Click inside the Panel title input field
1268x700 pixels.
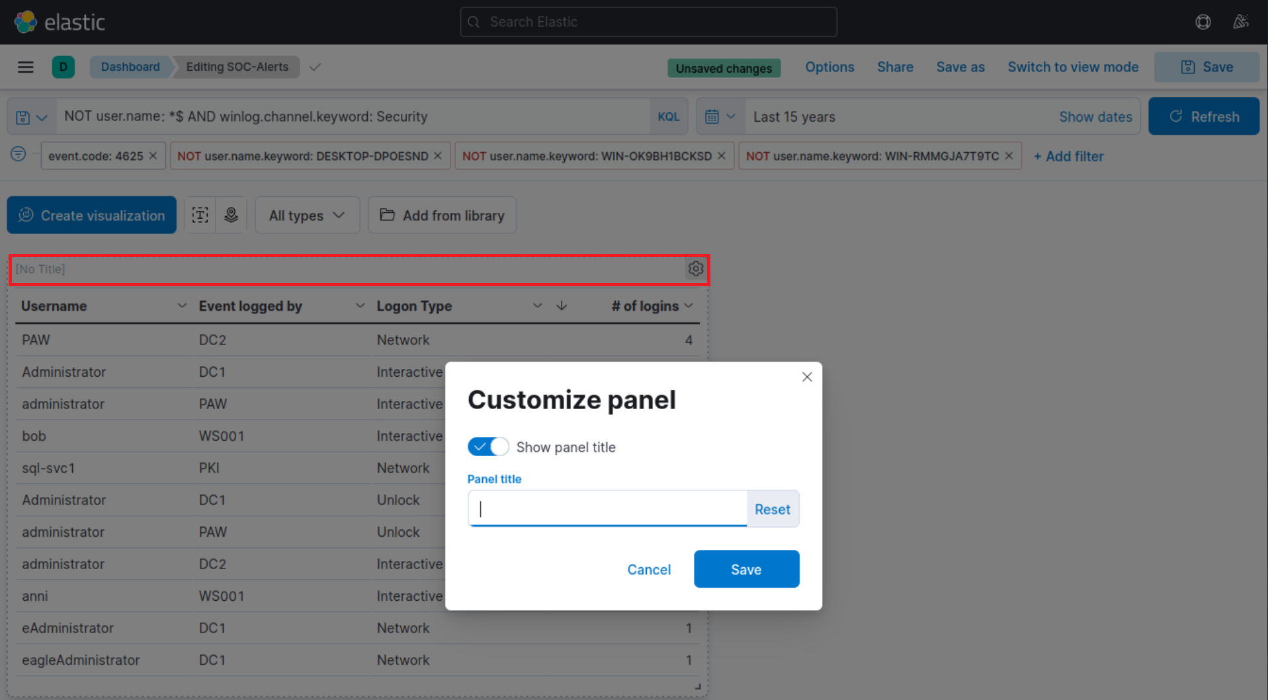click(x=605, y=509)
